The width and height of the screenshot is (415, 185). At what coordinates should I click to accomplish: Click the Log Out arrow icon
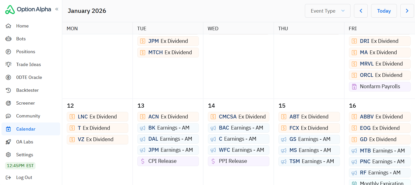[8, 177]
